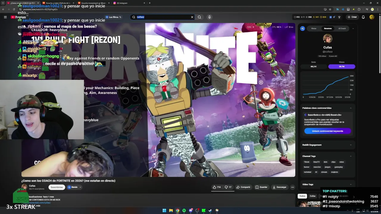Clear the search box with the X
381x214 pixels.
[x=192, y=17]
